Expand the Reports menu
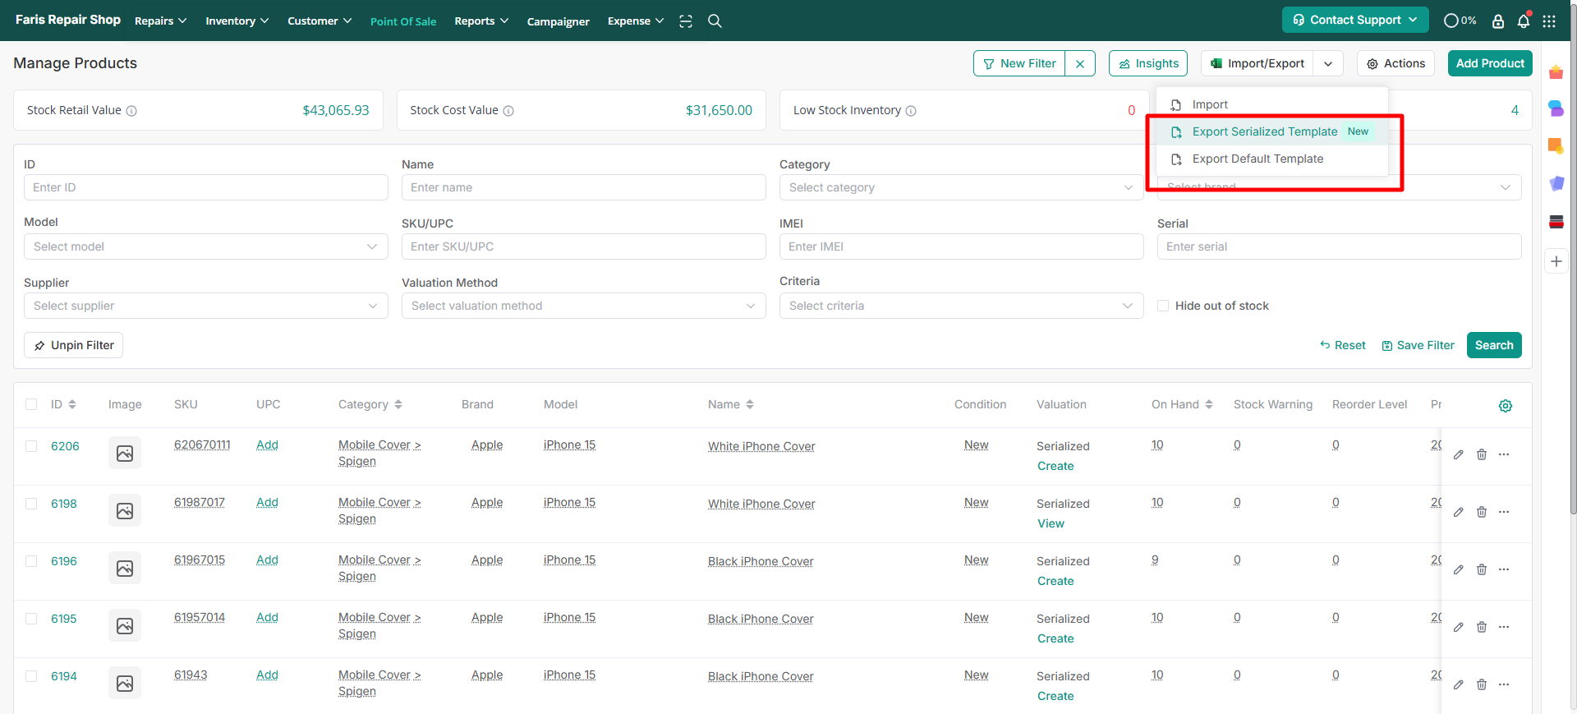The height and width of the screenshot is (714, 1577). [x=481, y=21]
